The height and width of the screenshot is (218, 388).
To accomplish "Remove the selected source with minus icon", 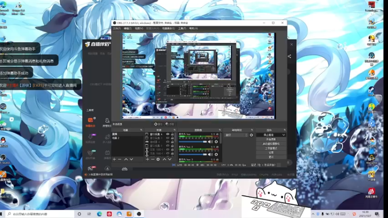I will [x=153, y=159].
